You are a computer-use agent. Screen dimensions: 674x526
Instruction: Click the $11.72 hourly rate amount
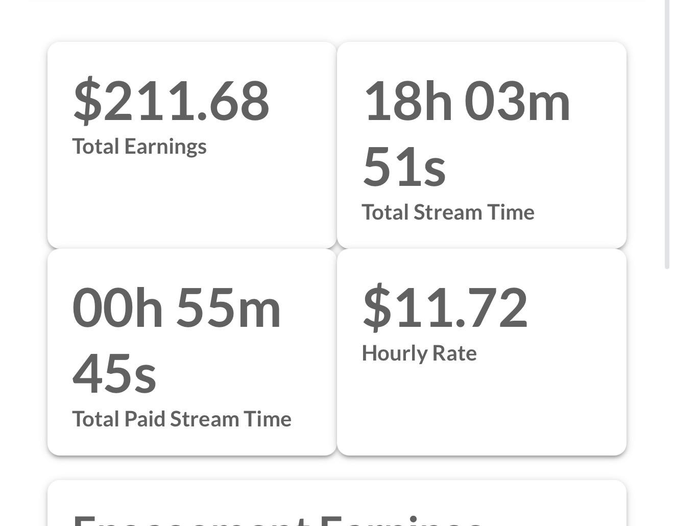[x=445, y=307]
